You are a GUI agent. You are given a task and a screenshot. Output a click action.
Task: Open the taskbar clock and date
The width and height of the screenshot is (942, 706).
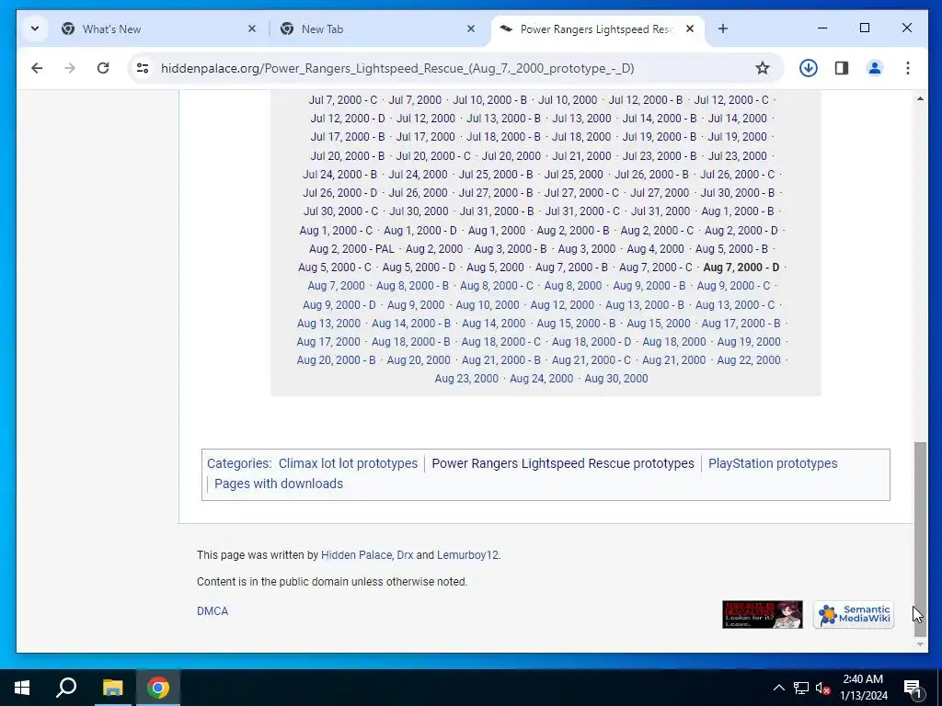coord(863,688)
